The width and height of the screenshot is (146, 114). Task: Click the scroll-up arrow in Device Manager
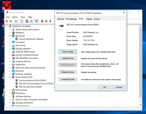coord(141,26)
